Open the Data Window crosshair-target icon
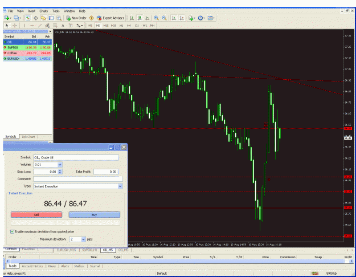The height and width of the screenshot is (277, 356). tap(36, 18)
